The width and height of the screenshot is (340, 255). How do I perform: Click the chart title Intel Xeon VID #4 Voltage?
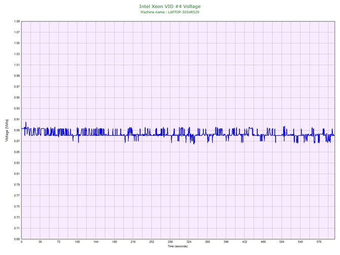pos(169,7)
